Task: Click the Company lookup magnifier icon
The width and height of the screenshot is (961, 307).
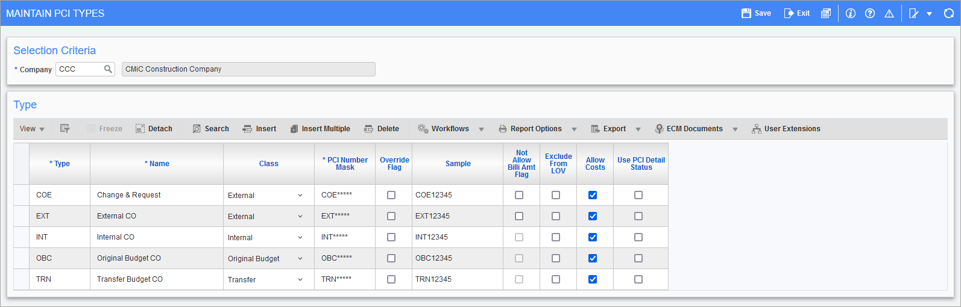Action: (108, 69)
